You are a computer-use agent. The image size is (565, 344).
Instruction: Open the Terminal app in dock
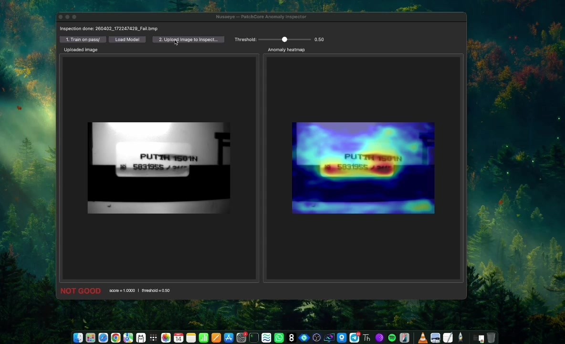(x=254, y=338)
